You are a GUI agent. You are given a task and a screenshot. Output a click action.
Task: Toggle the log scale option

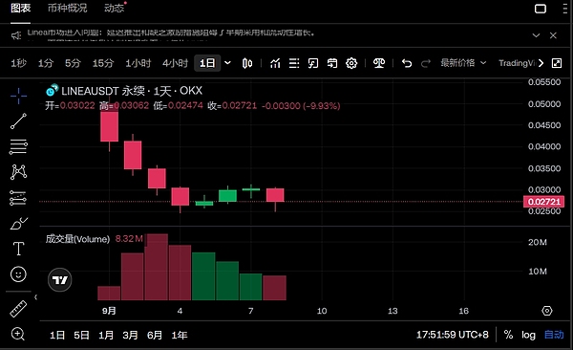(x=528, y=335)
